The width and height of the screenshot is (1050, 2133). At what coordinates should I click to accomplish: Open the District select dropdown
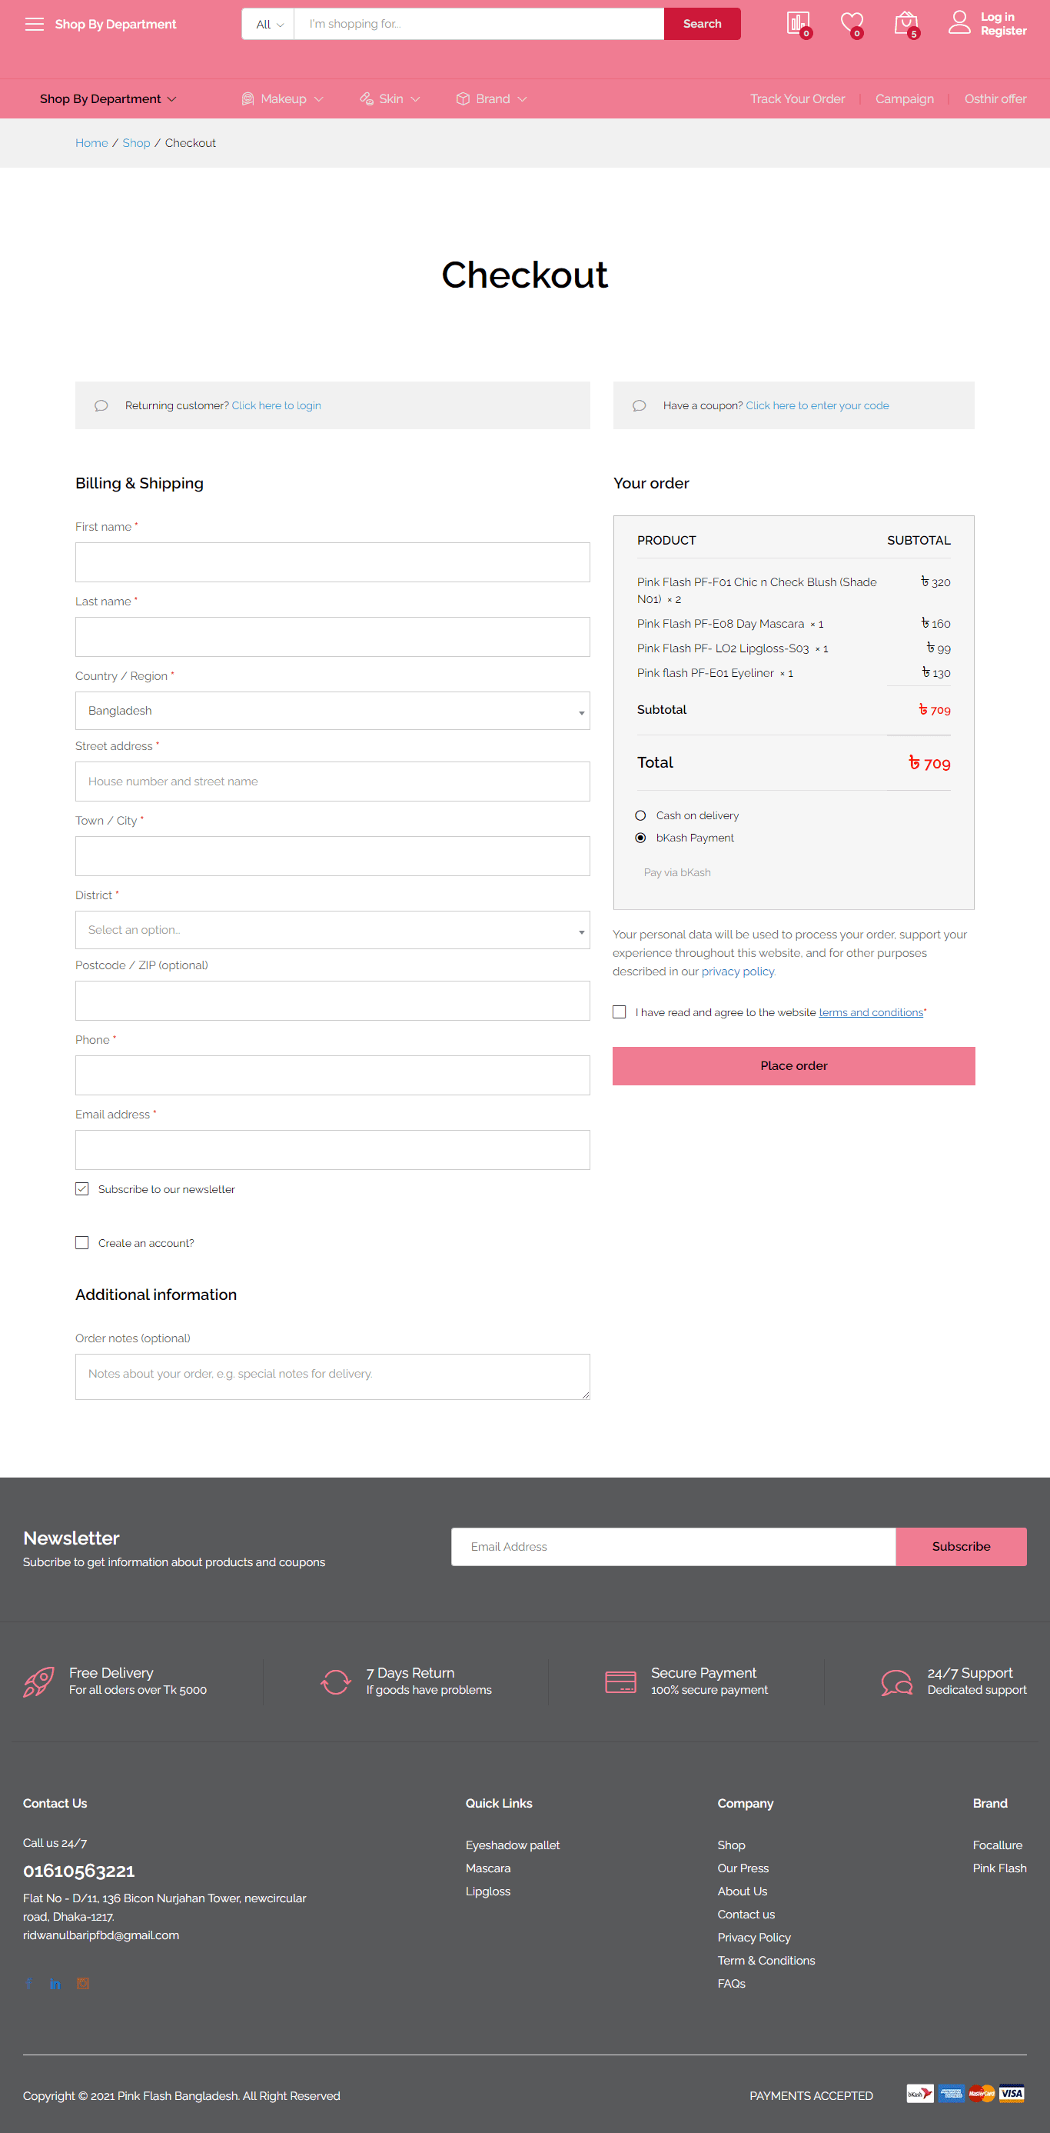click(x=333, y=930)
